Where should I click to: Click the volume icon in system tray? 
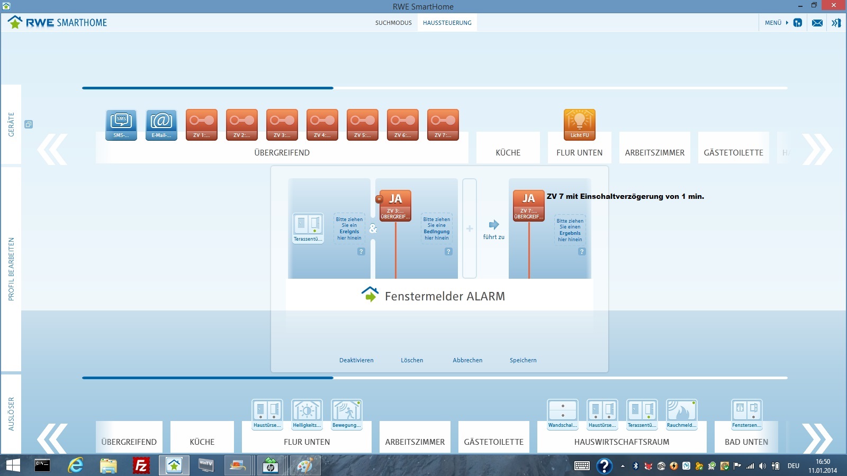coord(762,466)
